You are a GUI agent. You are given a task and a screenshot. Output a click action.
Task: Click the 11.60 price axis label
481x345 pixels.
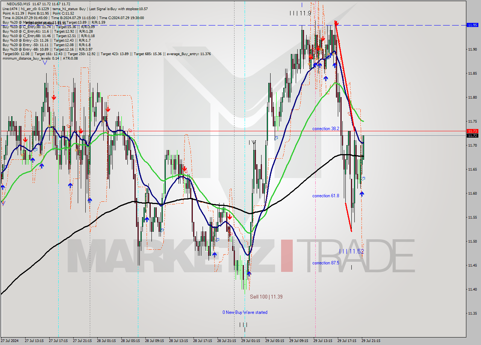click(472, 193)
